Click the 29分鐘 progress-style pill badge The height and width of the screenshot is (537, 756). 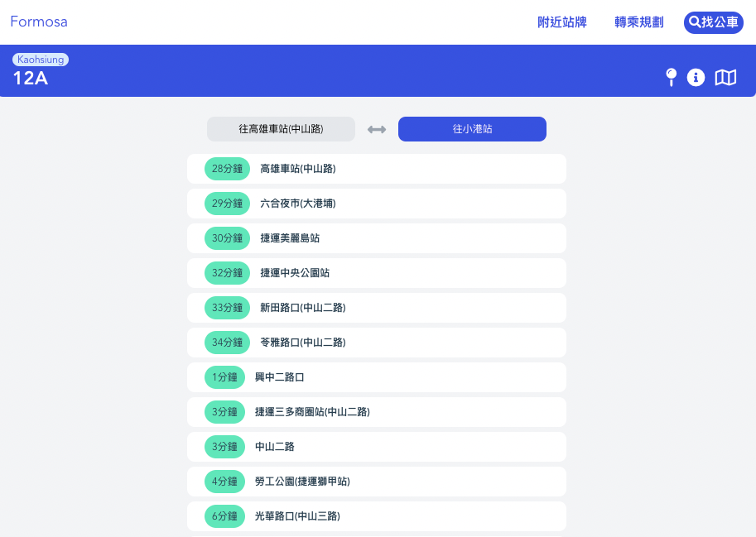tap(226, 203)
